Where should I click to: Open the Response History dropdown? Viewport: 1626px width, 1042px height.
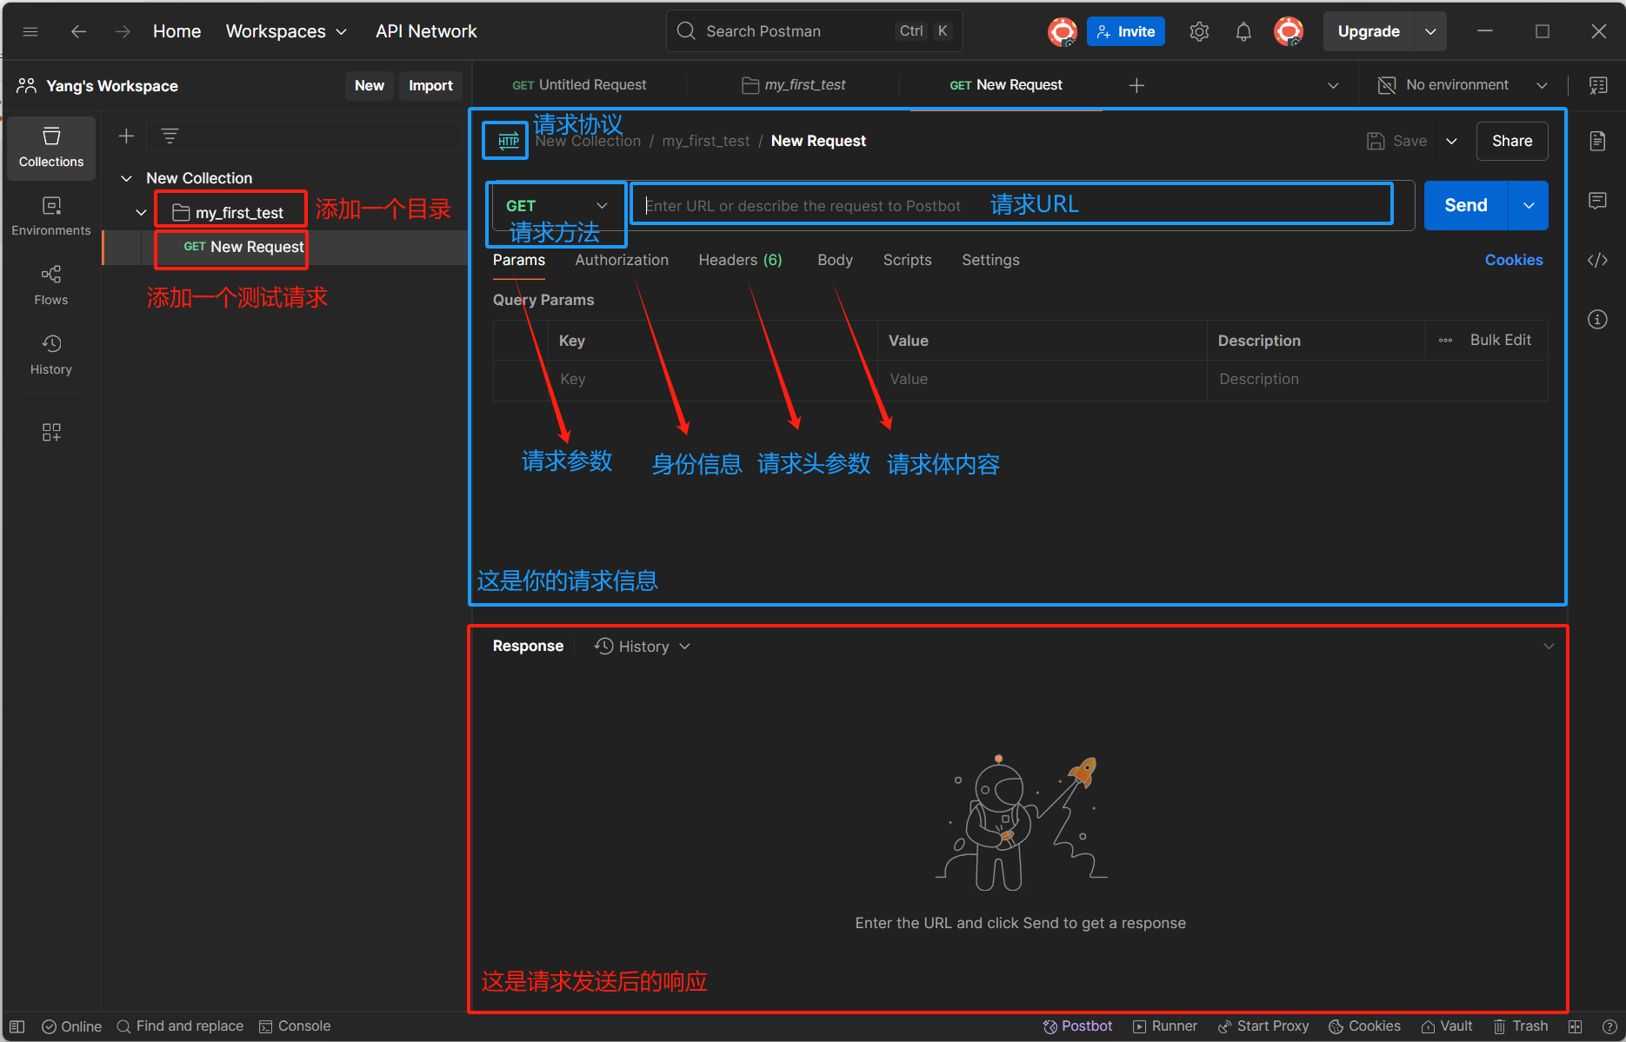click(x=643, y=647)
